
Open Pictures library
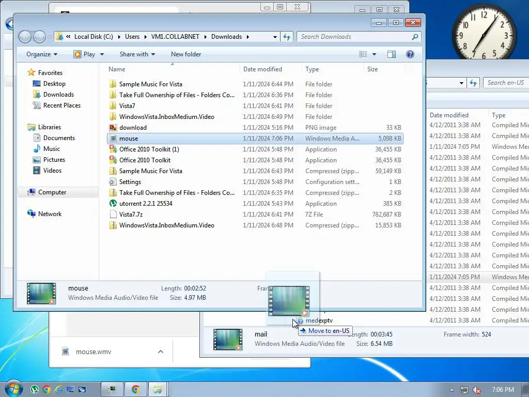(54, 159)
